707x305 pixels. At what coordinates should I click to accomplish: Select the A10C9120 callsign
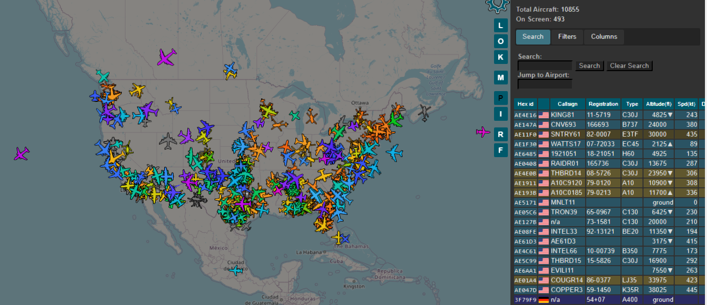click(567, 183)
